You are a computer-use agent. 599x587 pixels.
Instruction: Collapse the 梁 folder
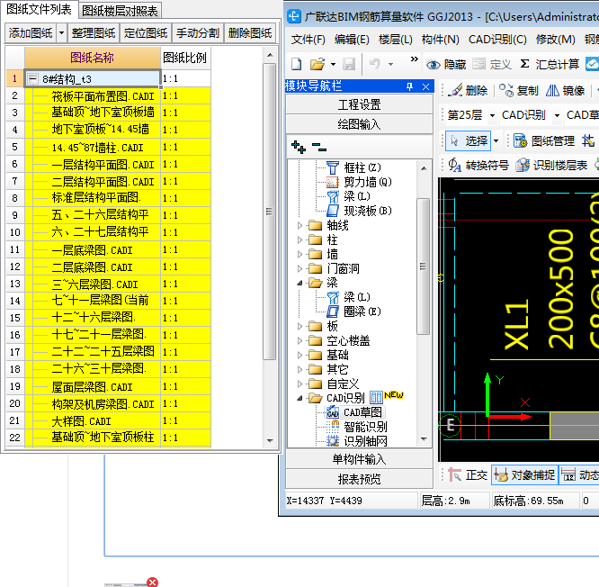pos(299,283)
